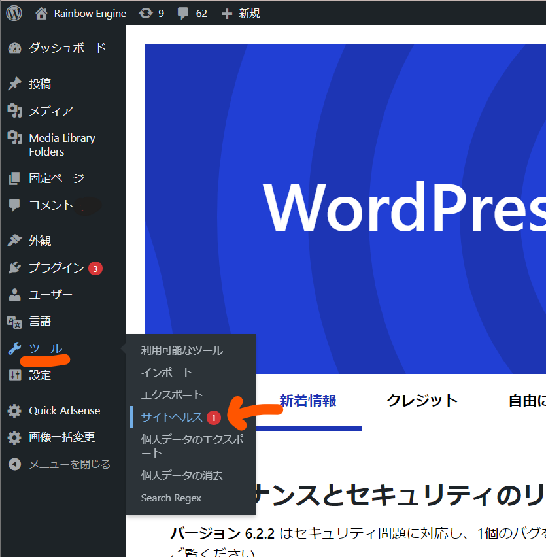The height and width of the screenshot is (557, 546).
Task: Click the Quick Adsense gear icon
Action: coord(14,411)
